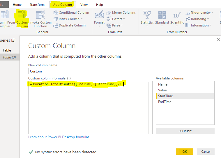Open the Format text icon
The image size is (221, 158).
click(99, 14)
